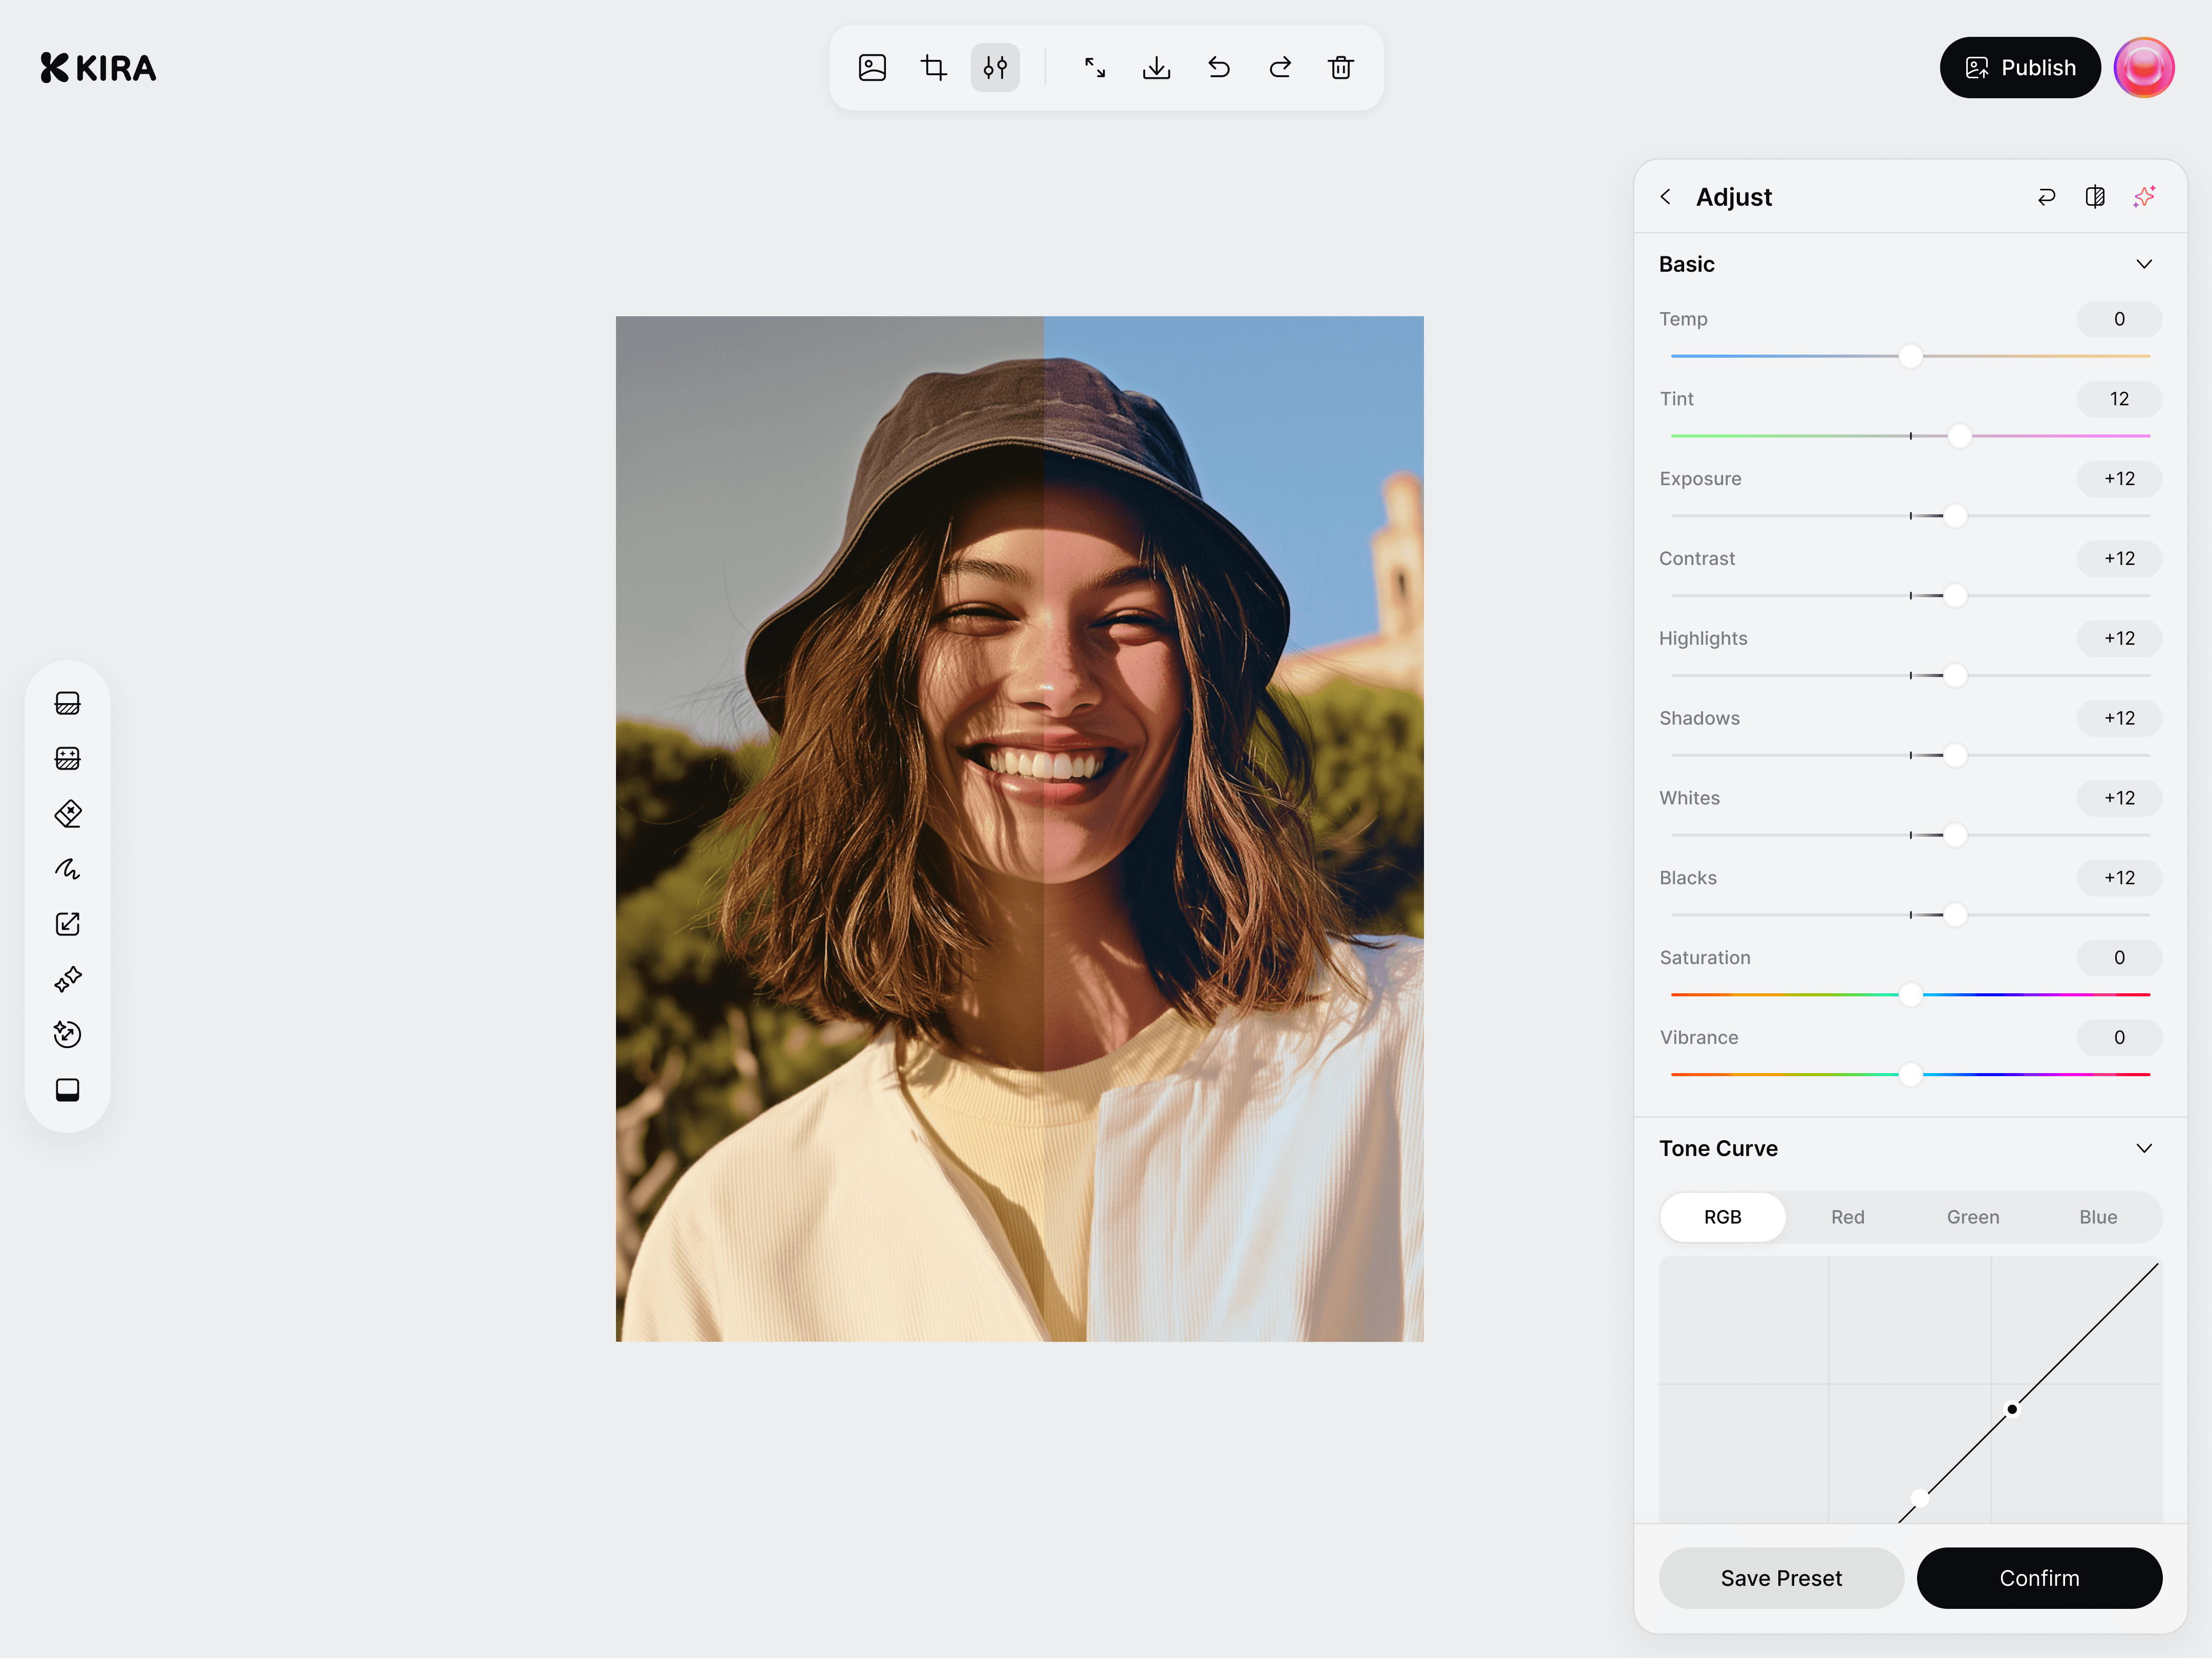
Task: Select the Red tone curve channel
Action: point(1847,1216)
